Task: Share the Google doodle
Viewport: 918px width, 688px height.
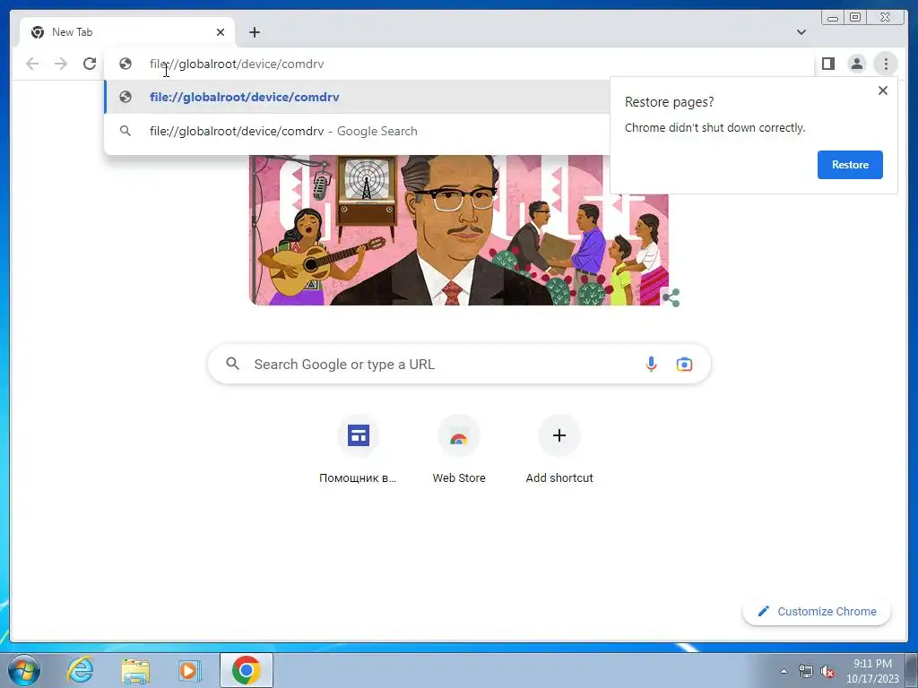Action: (x=671, y=297)
